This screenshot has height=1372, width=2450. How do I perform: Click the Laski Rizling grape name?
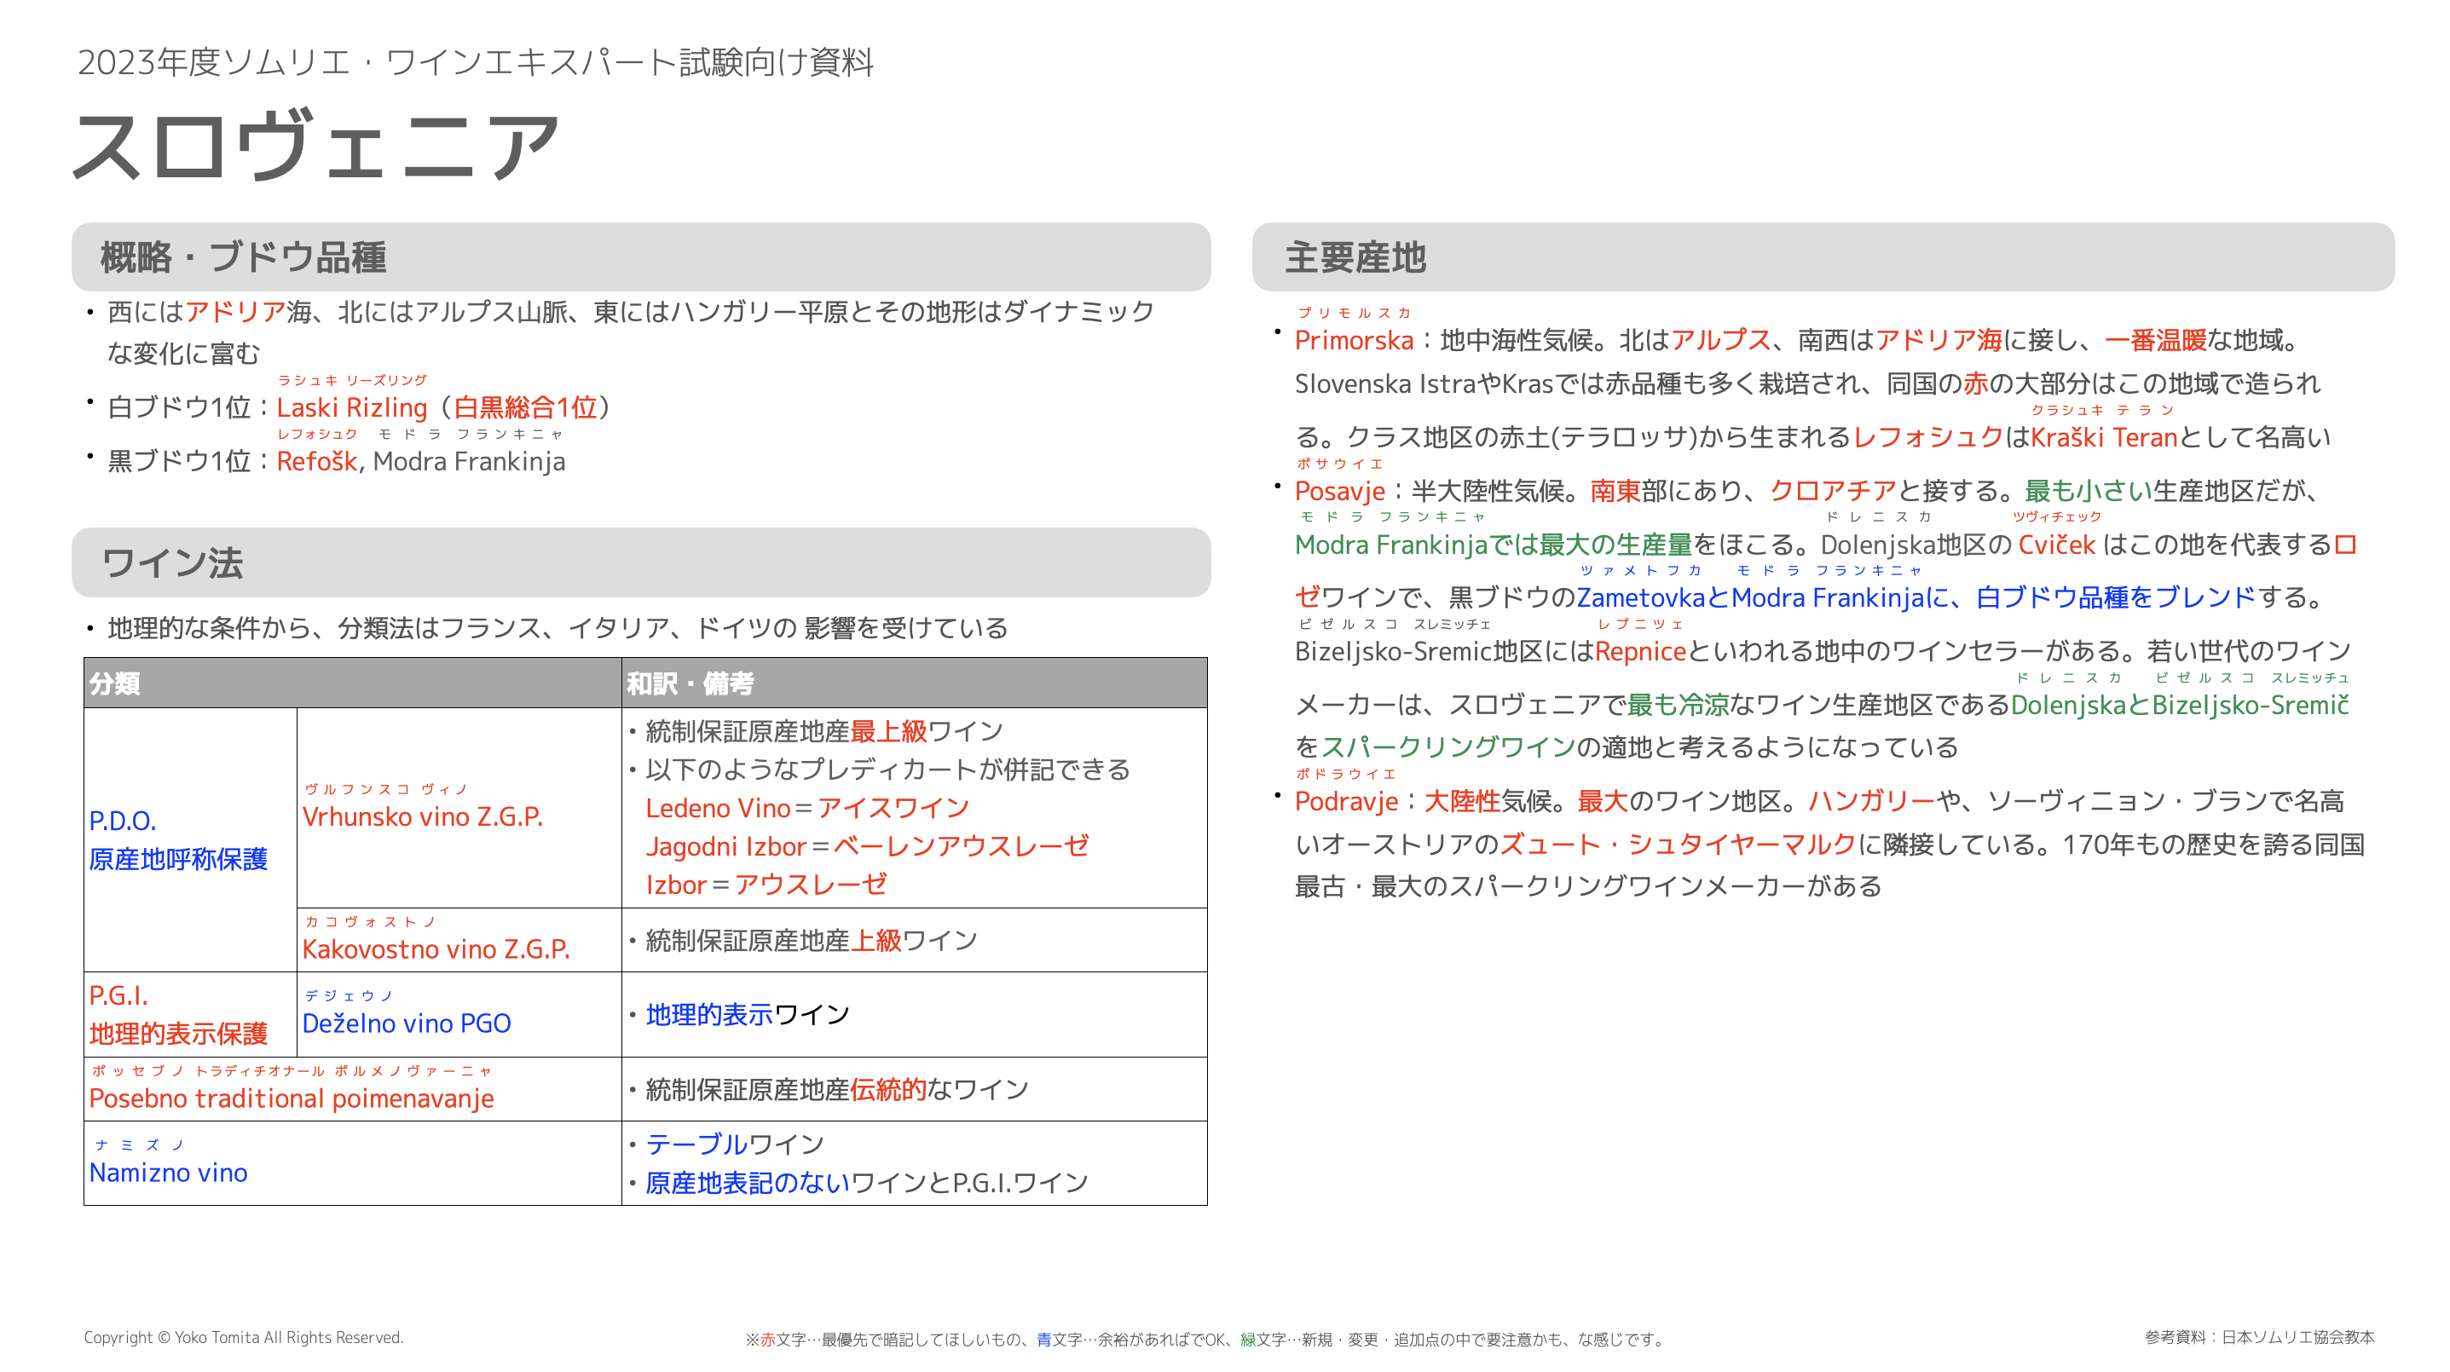[x=352, y=408]
